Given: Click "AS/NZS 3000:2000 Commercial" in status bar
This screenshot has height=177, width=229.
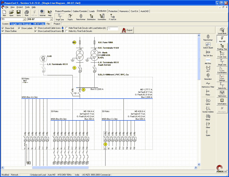Looking at the screenshot, I should pos(96,175).
